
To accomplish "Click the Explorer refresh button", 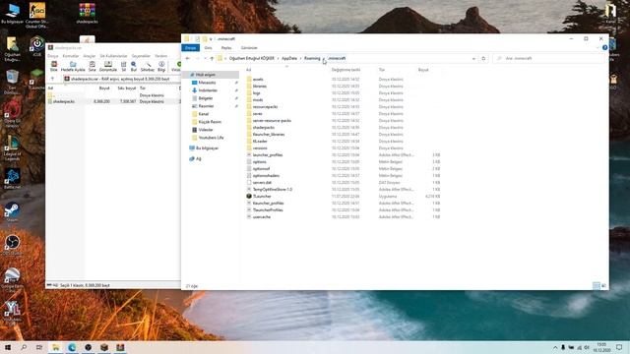I will coord(483,59).
